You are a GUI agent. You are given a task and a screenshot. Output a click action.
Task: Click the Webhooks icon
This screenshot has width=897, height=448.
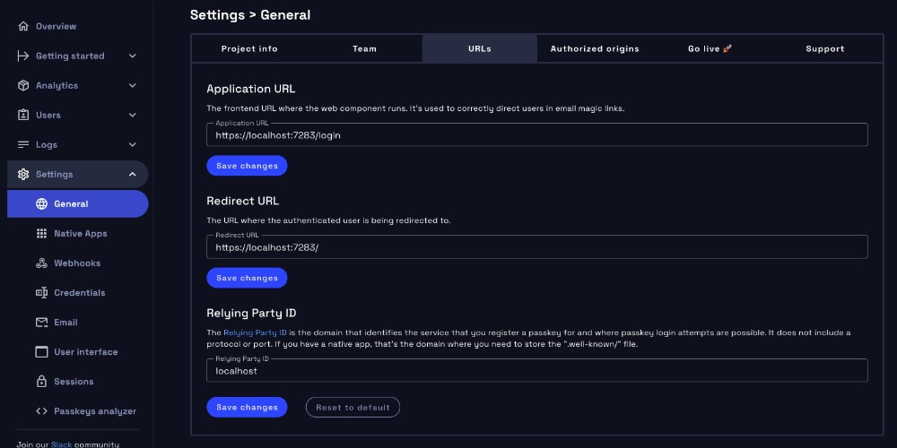click(x=41, y=263)
